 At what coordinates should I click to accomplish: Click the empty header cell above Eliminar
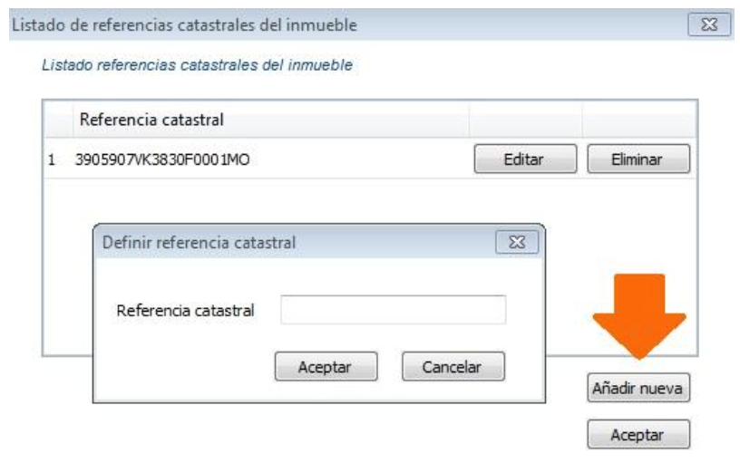(638, 120)
